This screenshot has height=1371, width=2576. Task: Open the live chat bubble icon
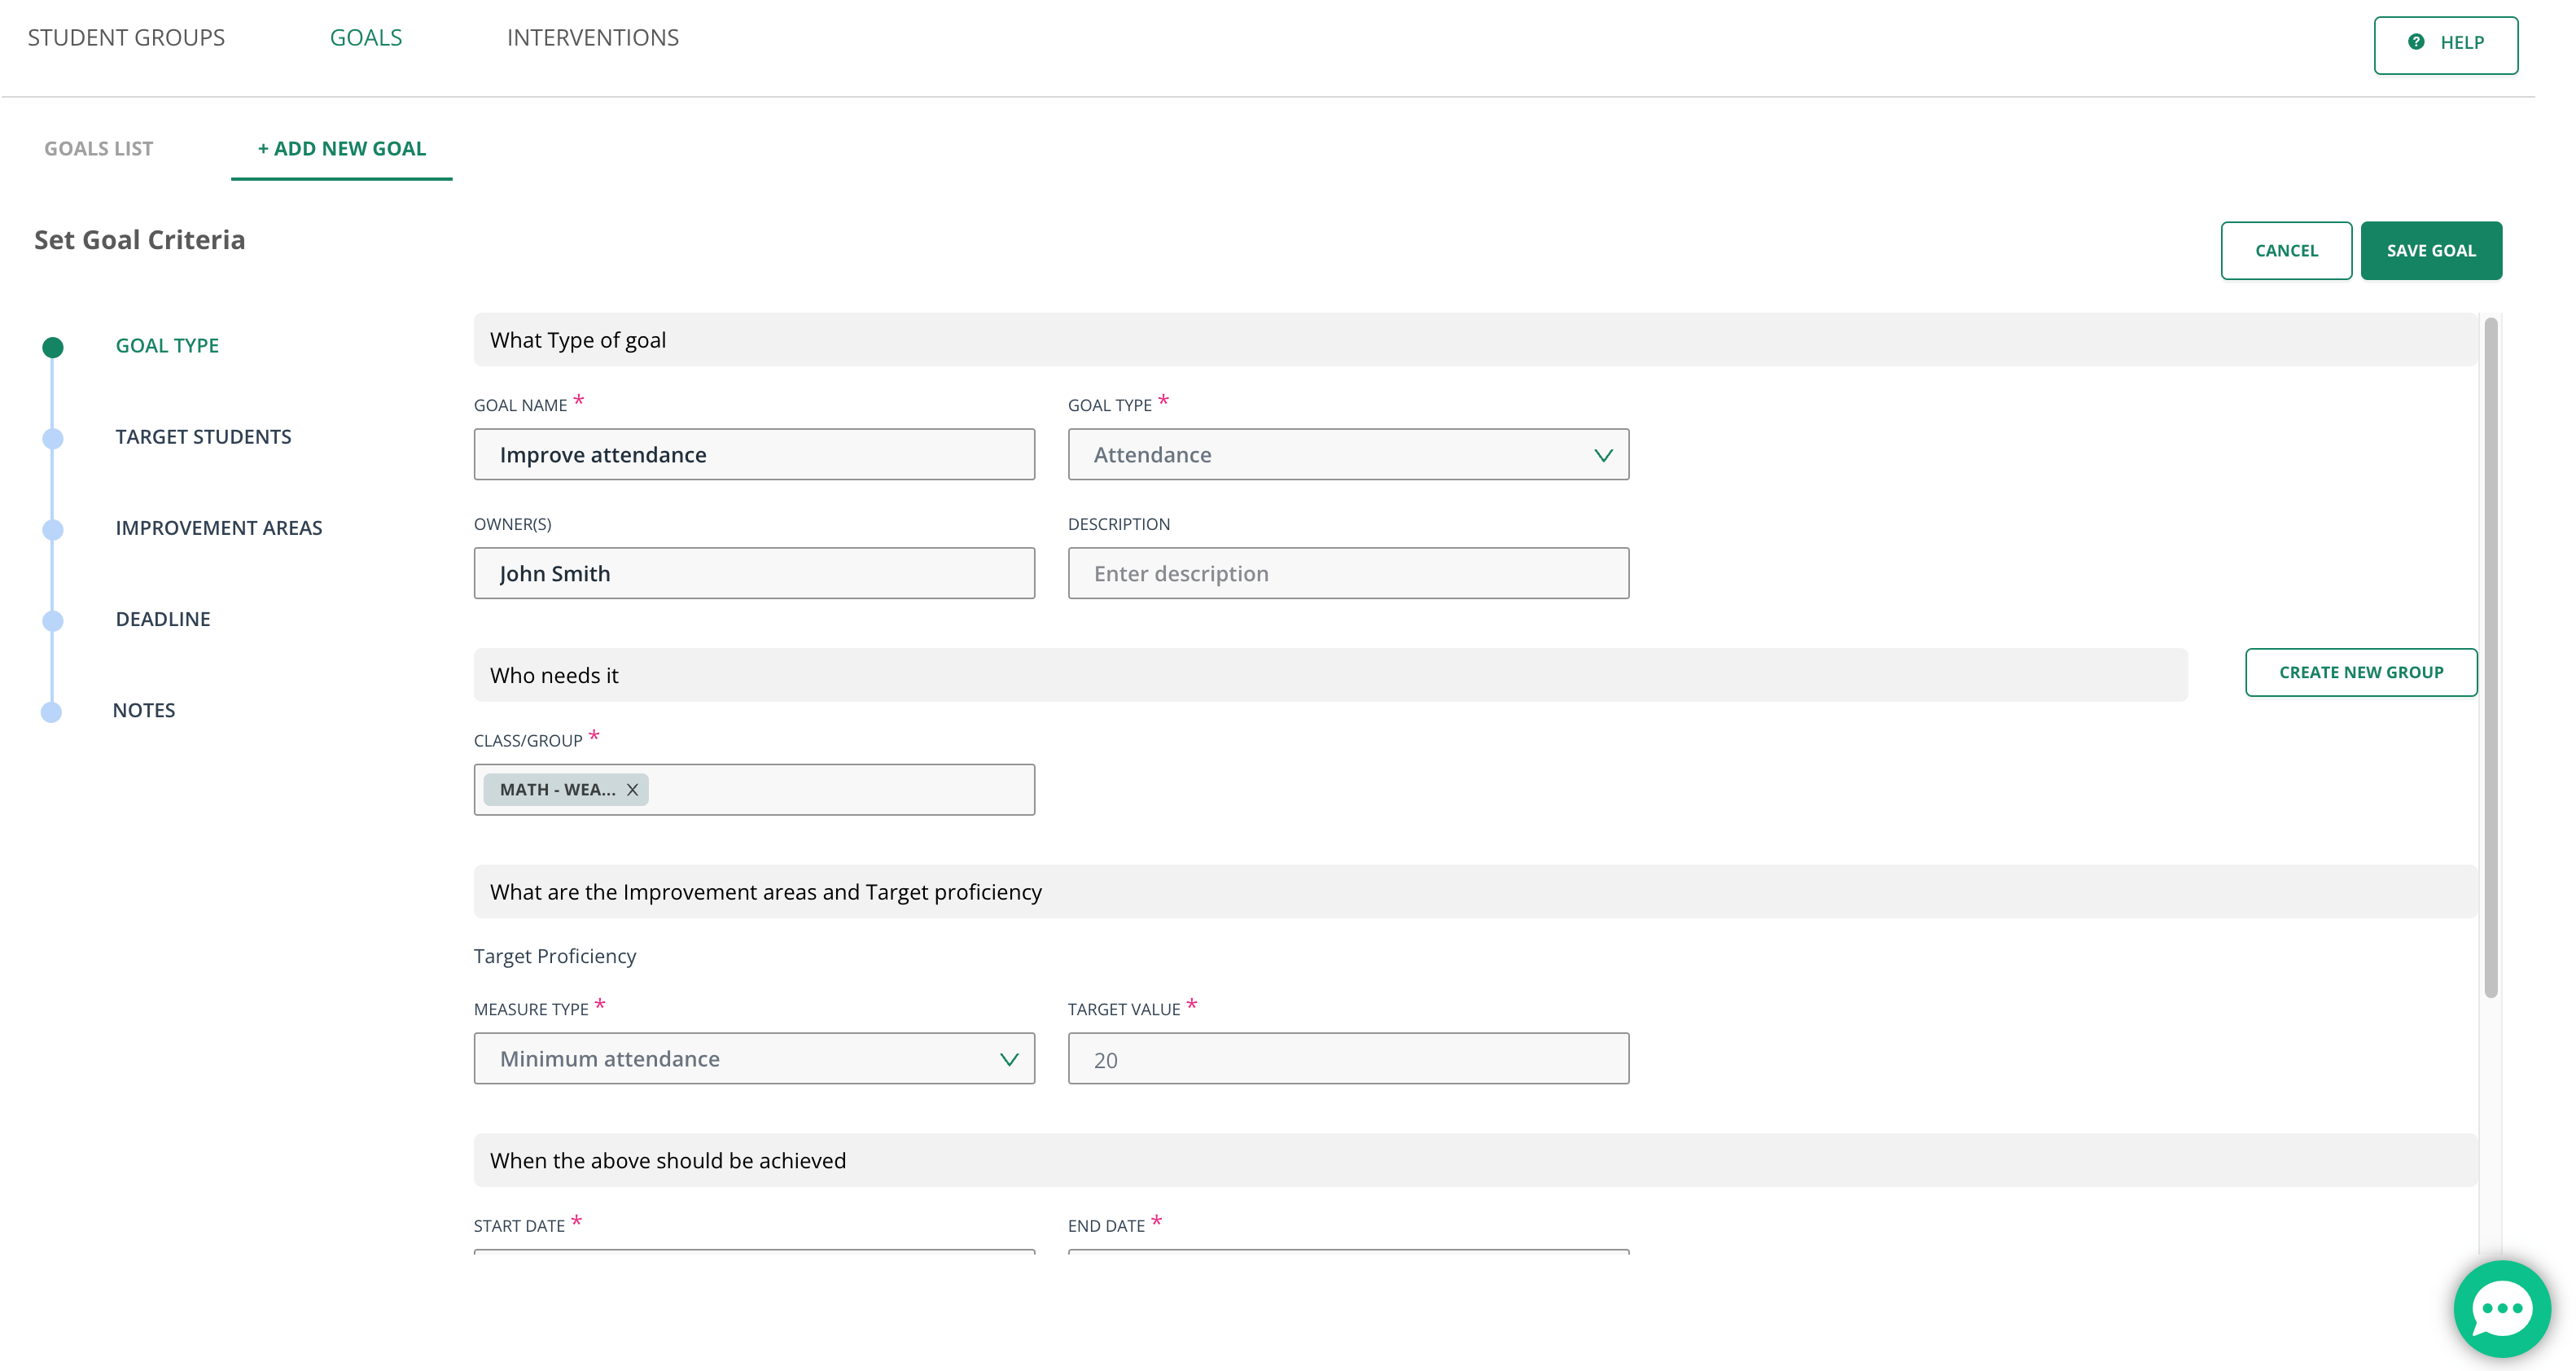point(2501,1308)
